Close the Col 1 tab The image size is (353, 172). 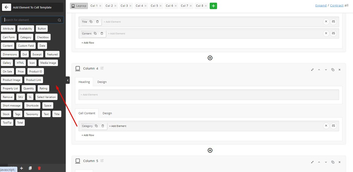[x=100, y=6]
